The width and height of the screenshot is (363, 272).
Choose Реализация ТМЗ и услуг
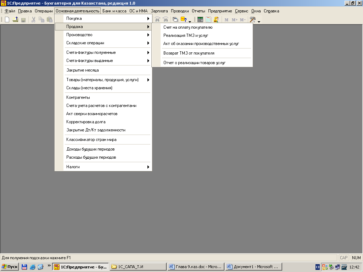point(202,35)
